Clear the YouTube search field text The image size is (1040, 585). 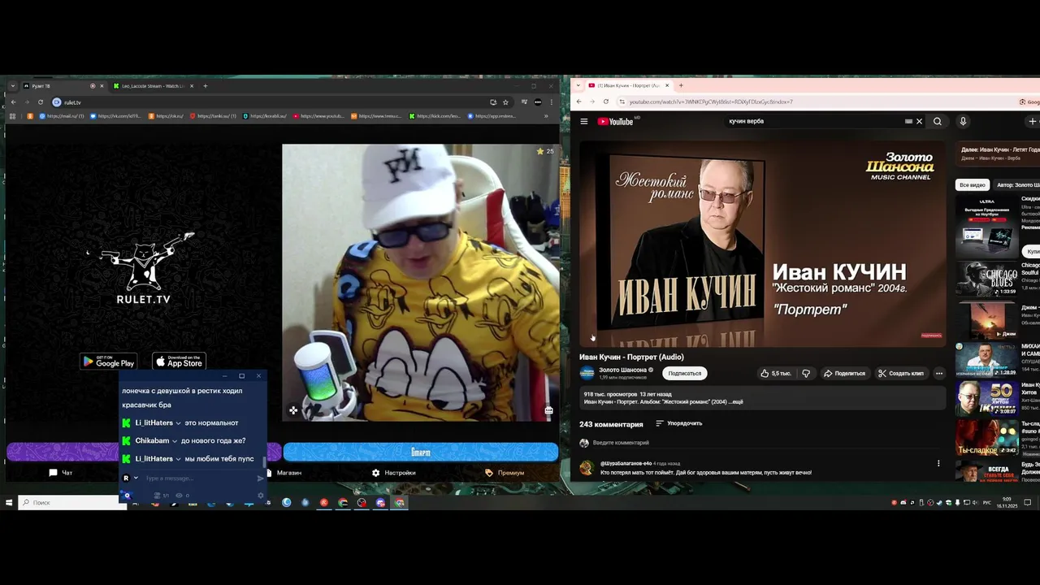919,121
